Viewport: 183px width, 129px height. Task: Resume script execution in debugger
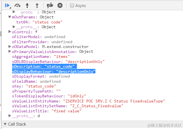point(8,5)
